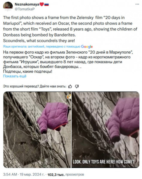Click the red heart emoji beside Neznakomaya
The image size is (142, 179).
pyautogui.click(x=42, y=4)
